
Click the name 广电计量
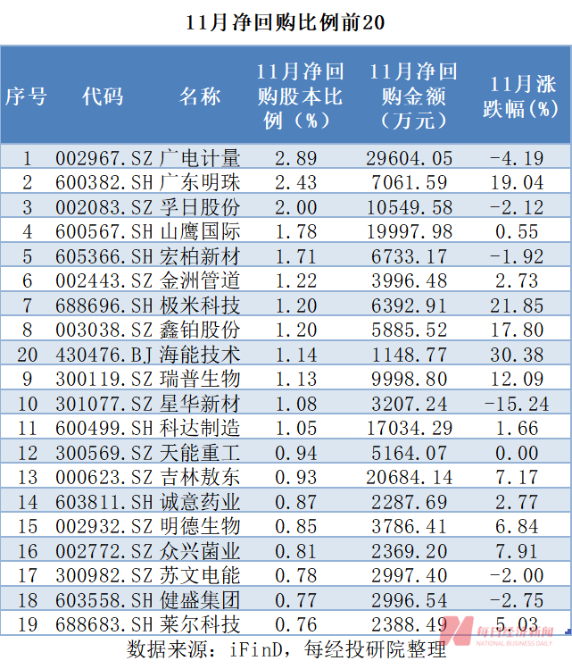click(200, 158)
